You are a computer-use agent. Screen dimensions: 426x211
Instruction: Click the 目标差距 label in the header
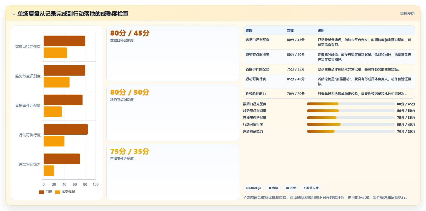point(407,13)
